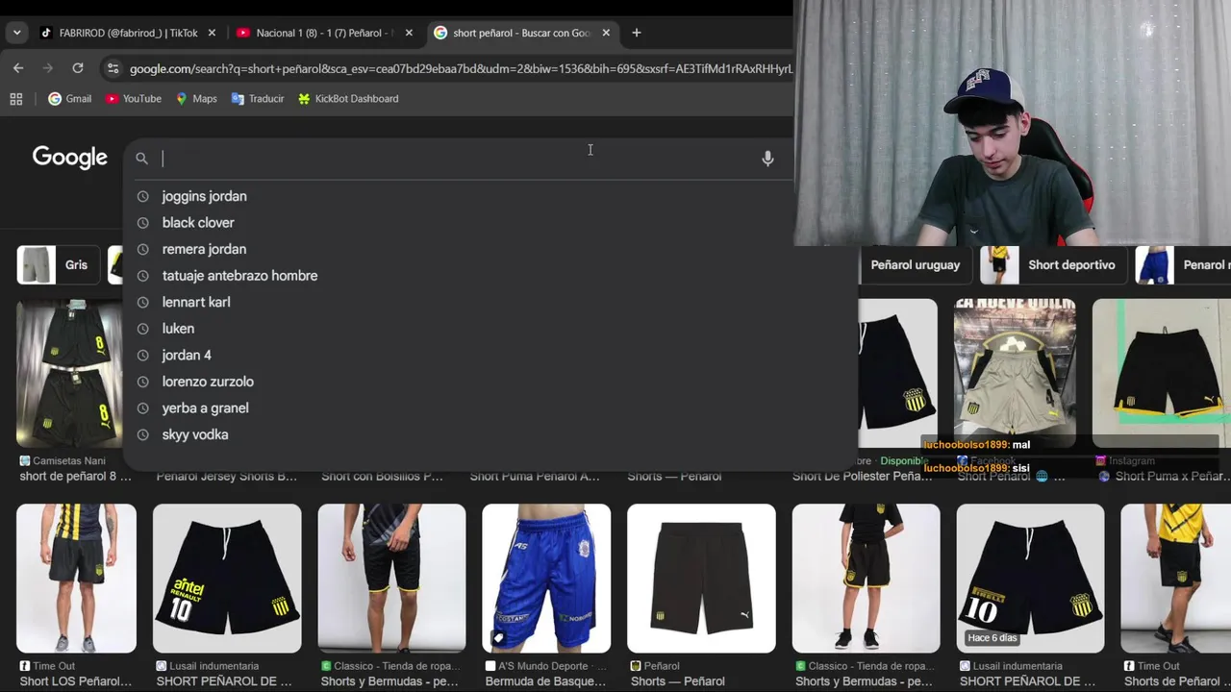Click the search magnifier icon in search box
Screen dimensions: 1231x692
[141, 159]
